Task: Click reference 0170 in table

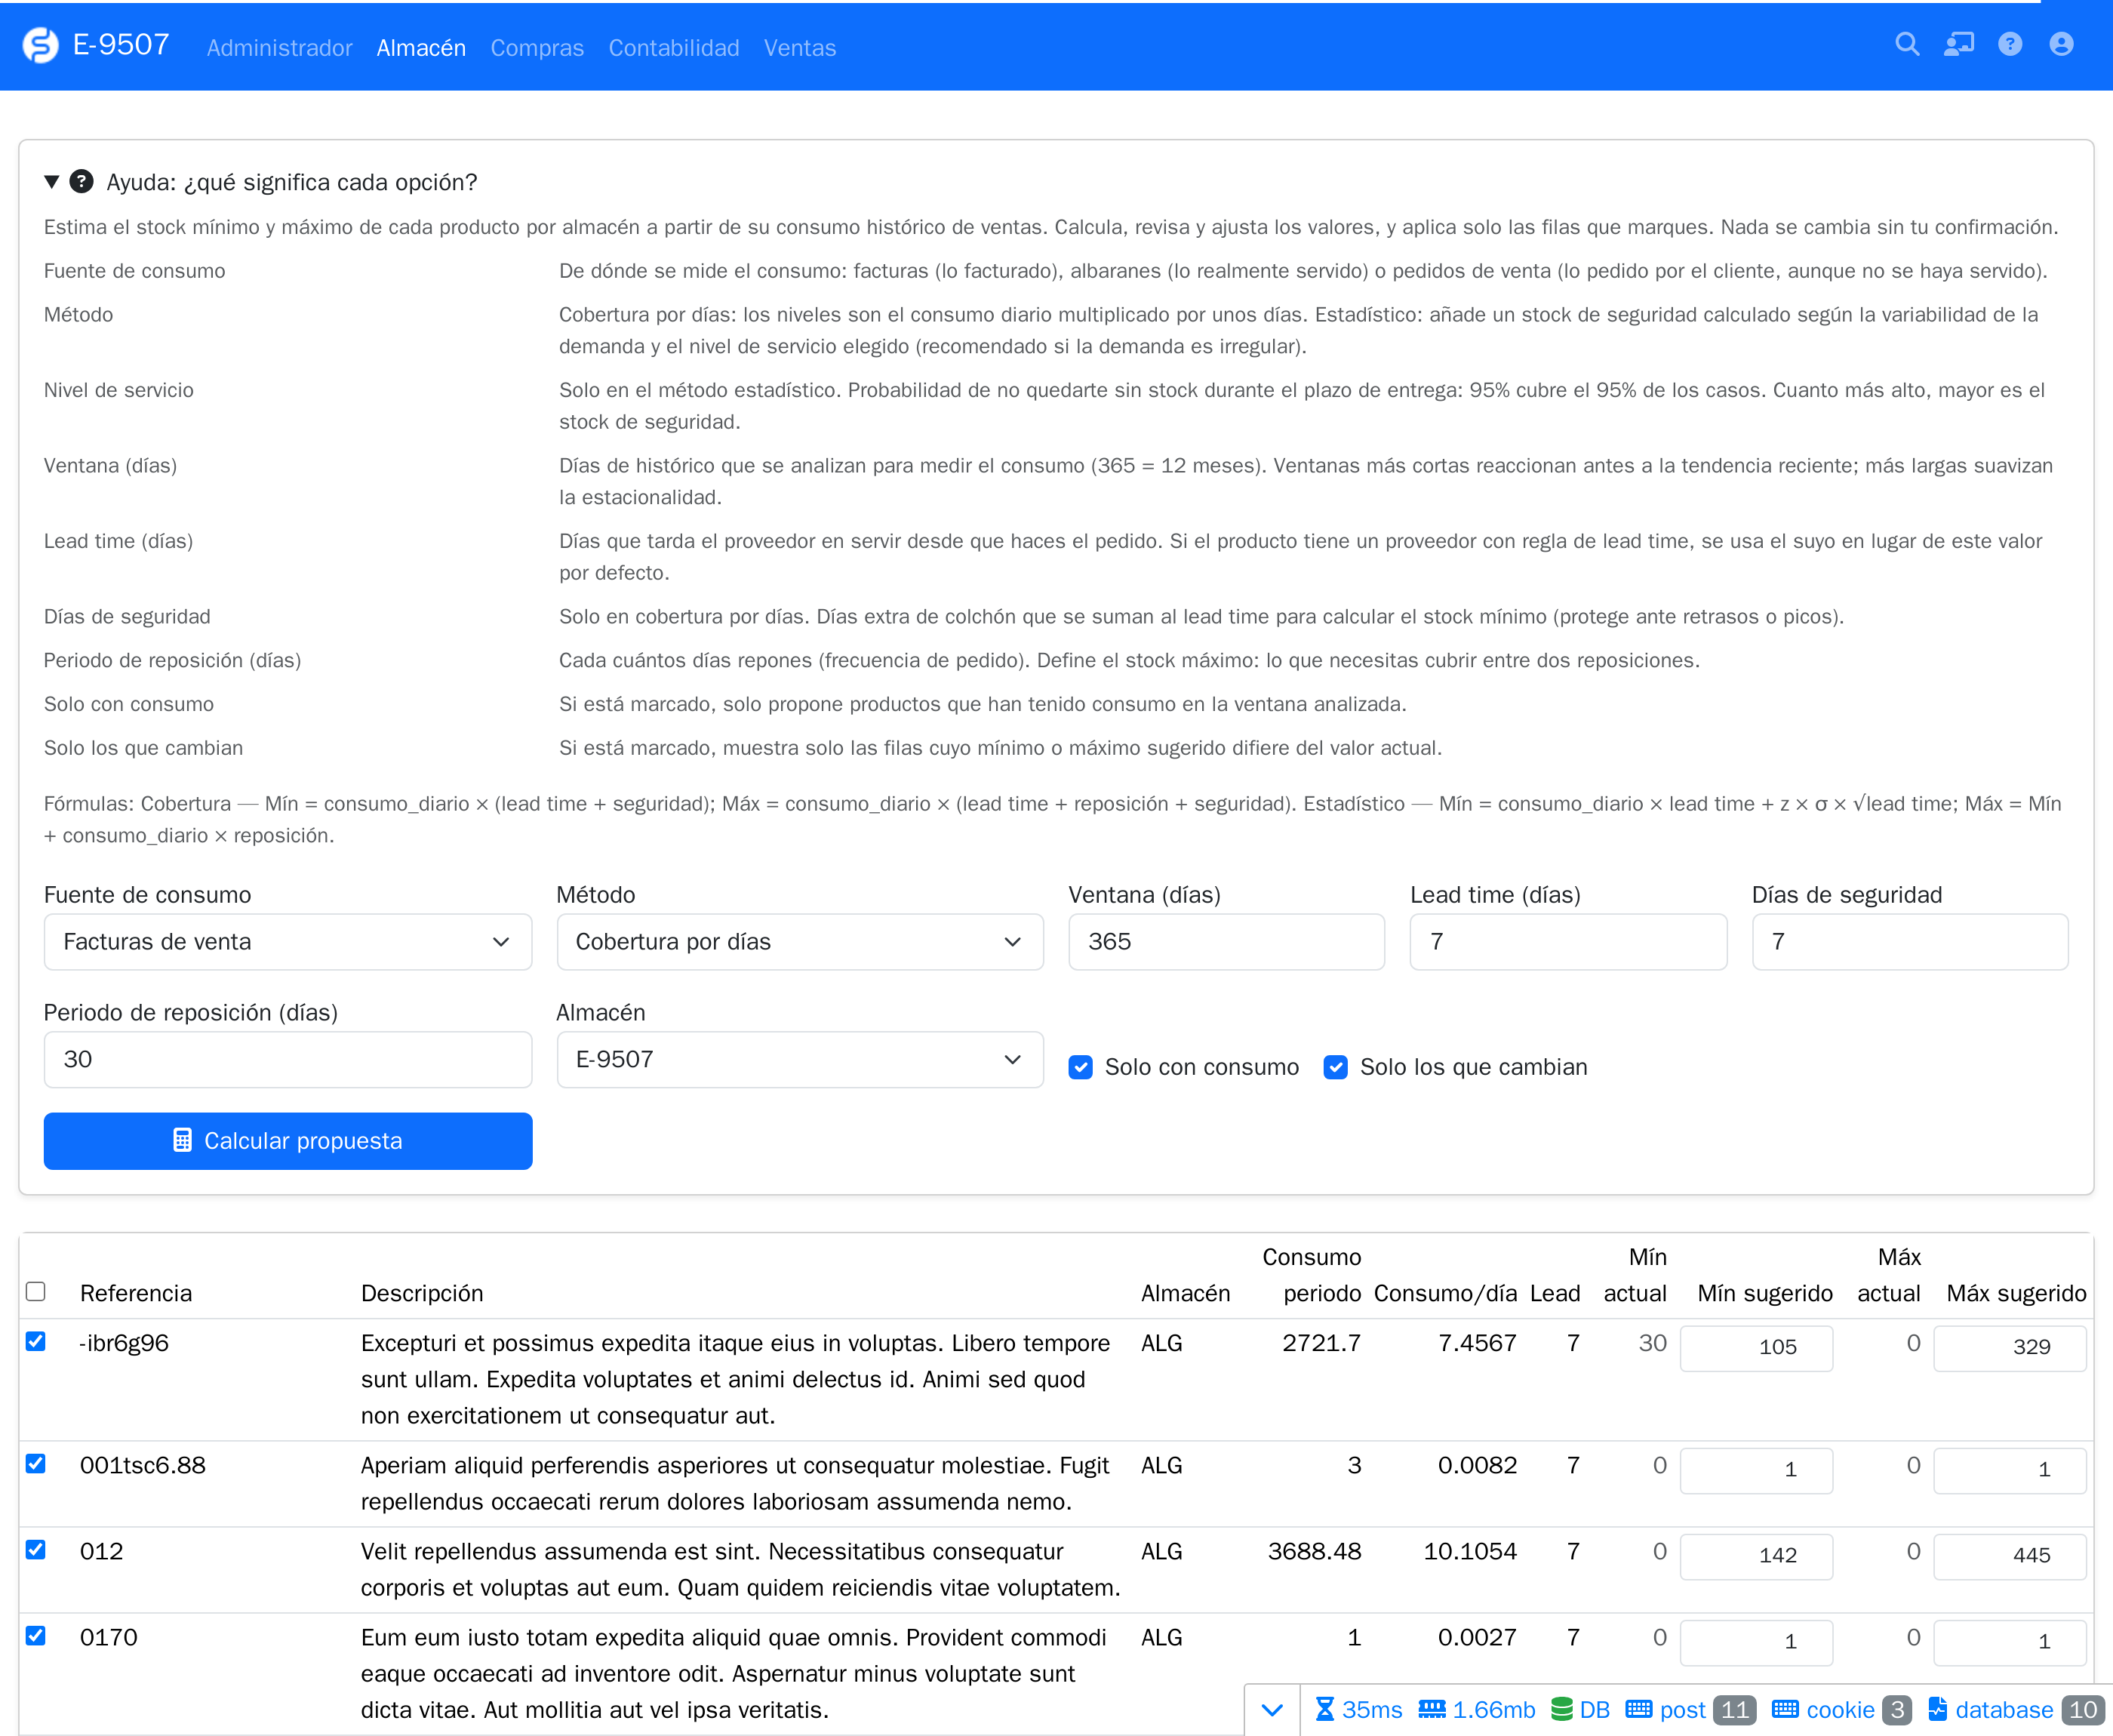Action: (109, 1637)
